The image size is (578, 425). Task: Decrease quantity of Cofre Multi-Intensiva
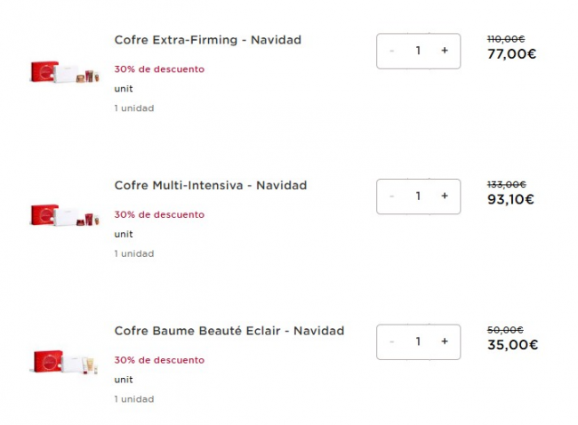click(x=392, y=196)
